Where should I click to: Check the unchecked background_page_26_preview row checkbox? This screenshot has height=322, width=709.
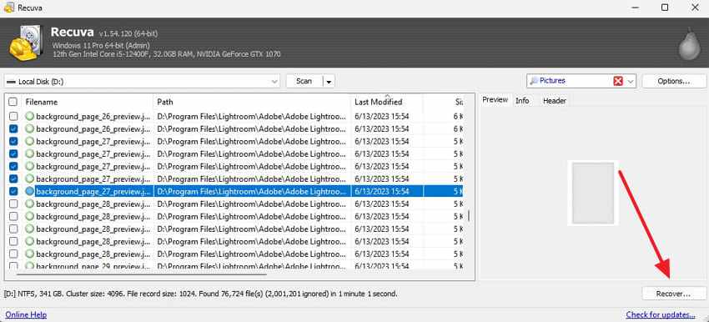[13, 116]
